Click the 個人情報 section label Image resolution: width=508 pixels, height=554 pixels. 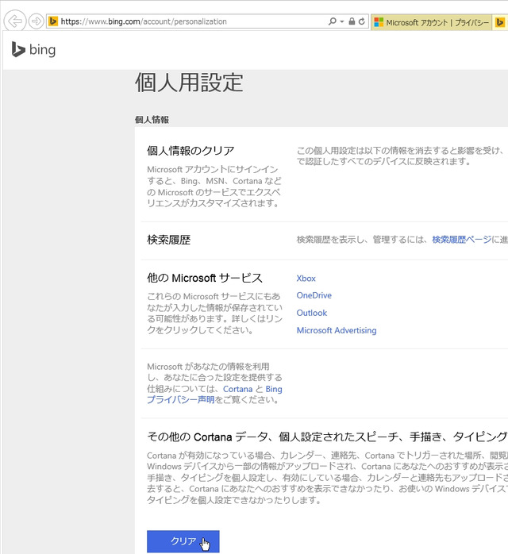pyautogui.click(x=152, y=120)
